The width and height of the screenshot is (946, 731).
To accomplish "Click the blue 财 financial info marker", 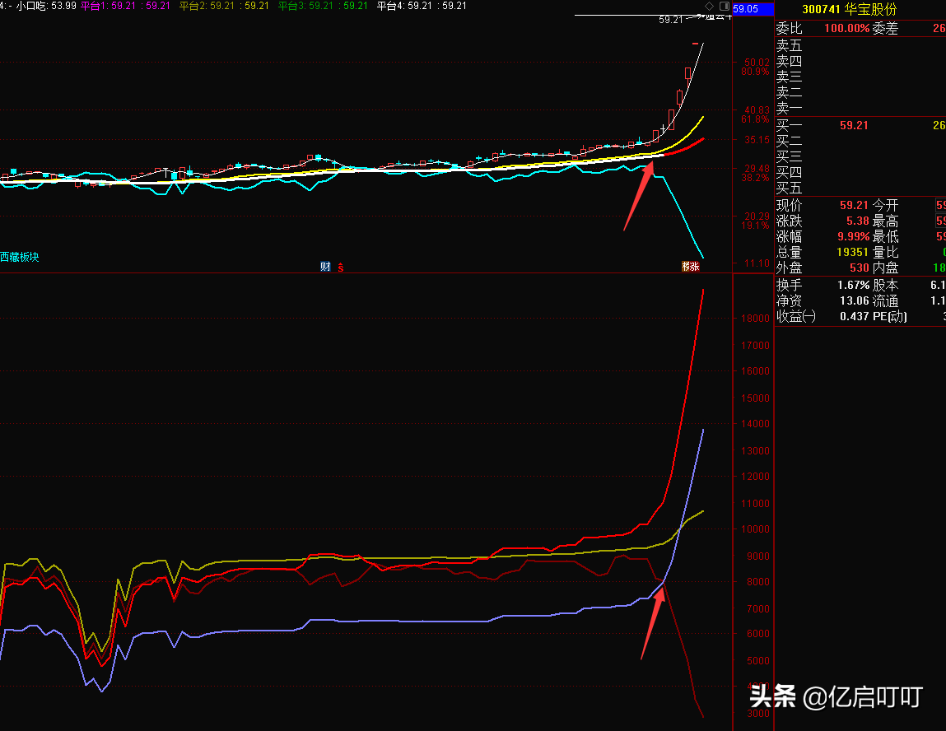I will coord(325,266).
